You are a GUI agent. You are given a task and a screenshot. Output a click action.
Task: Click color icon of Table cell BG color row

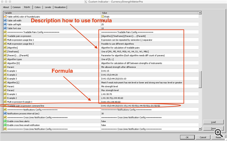pyautogui.click(x=5, y=17)
